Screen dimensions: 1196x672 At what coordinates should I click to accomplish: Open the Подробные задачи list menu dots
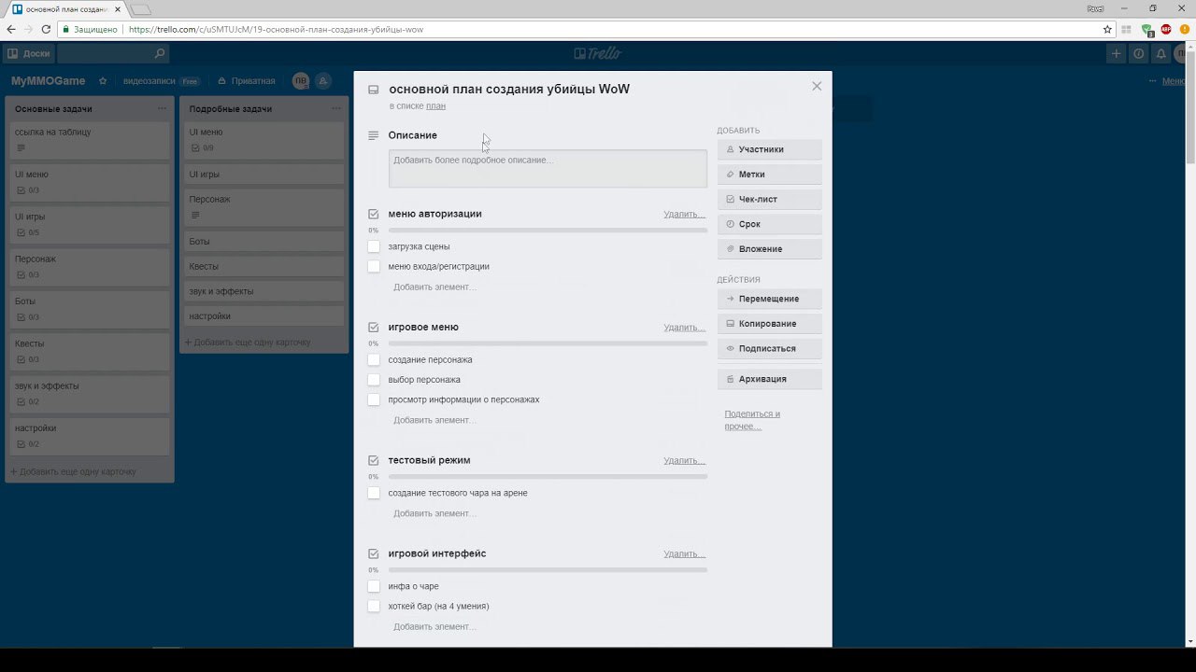pyautogui.click(x=336, y=108)
